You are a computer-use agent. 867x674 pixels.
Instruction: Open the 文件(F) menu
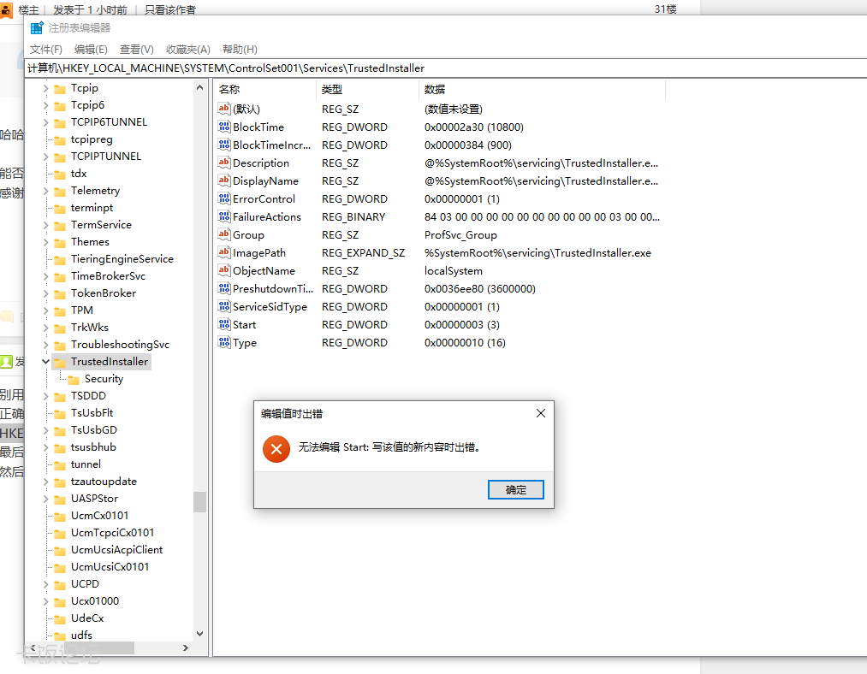tap(46, 49)
